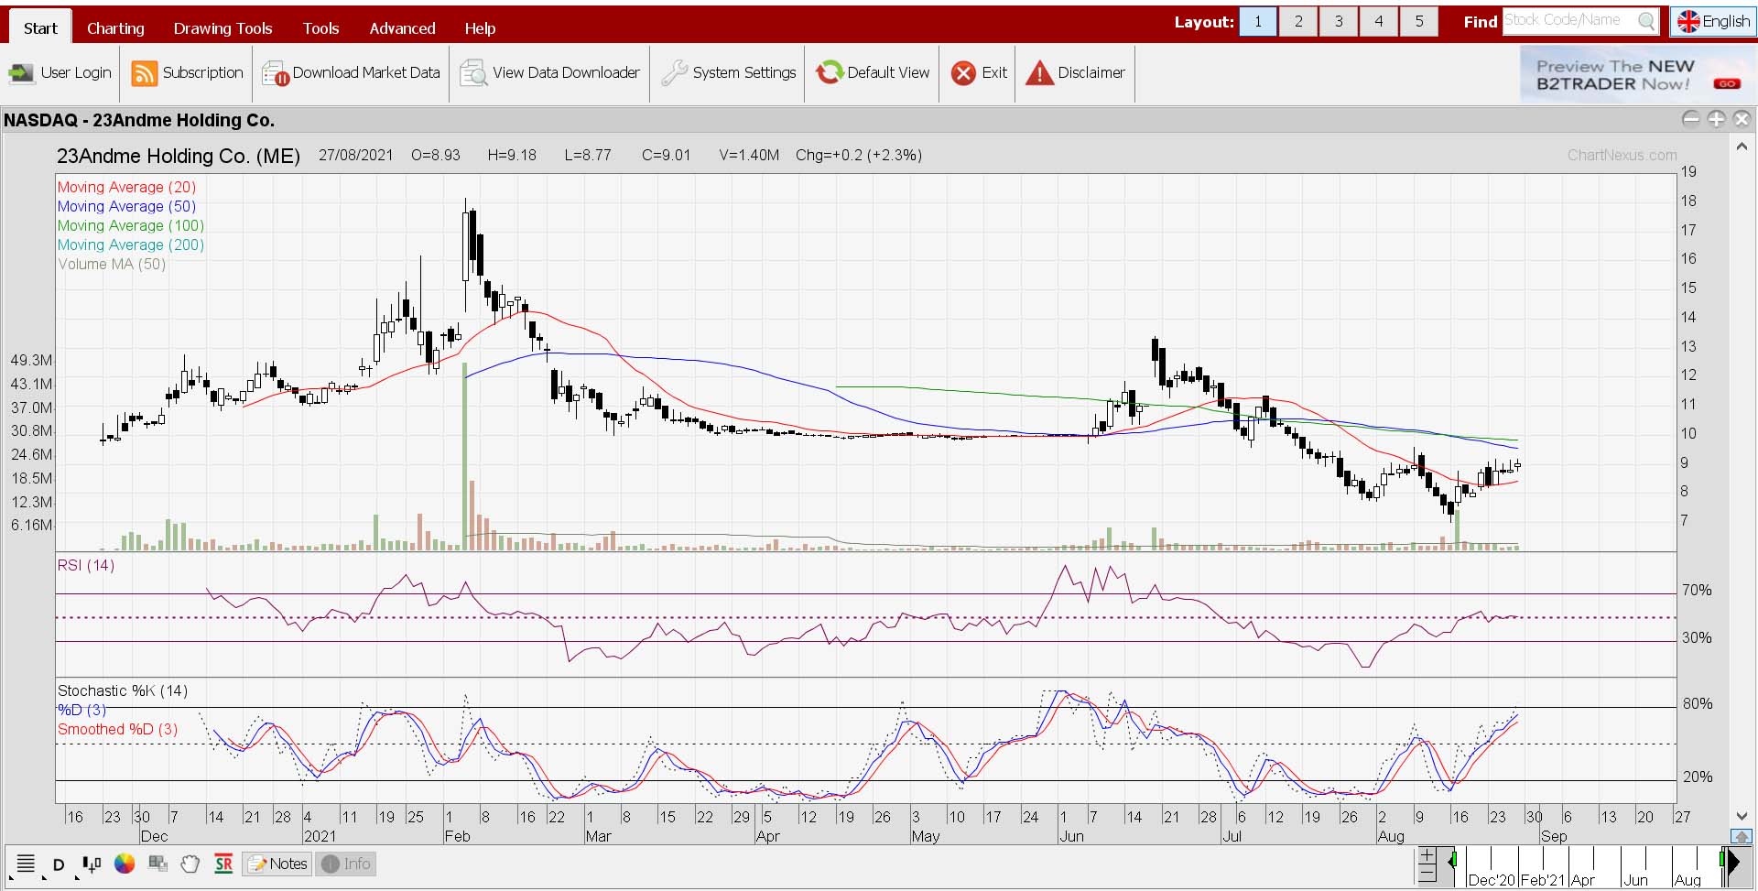This screenshot has width=1758, height=891.
Task: Click the Exit button
Action: click(x=979, y=73)
